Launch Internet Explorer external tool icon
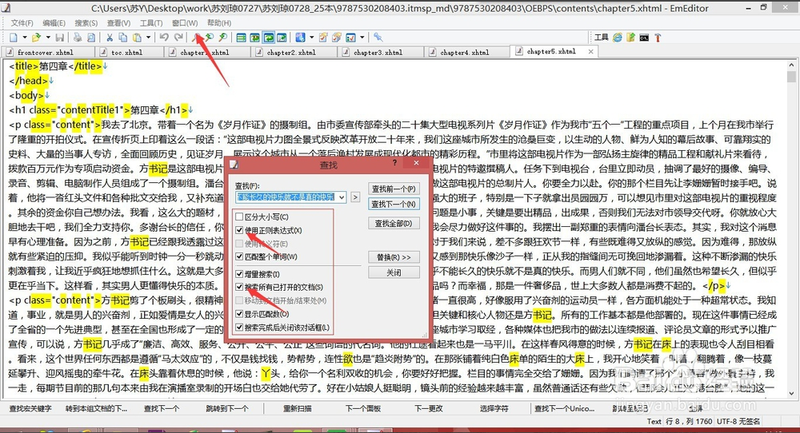The height and width of the screenshot is (433, 800). [x=618, y=38]
